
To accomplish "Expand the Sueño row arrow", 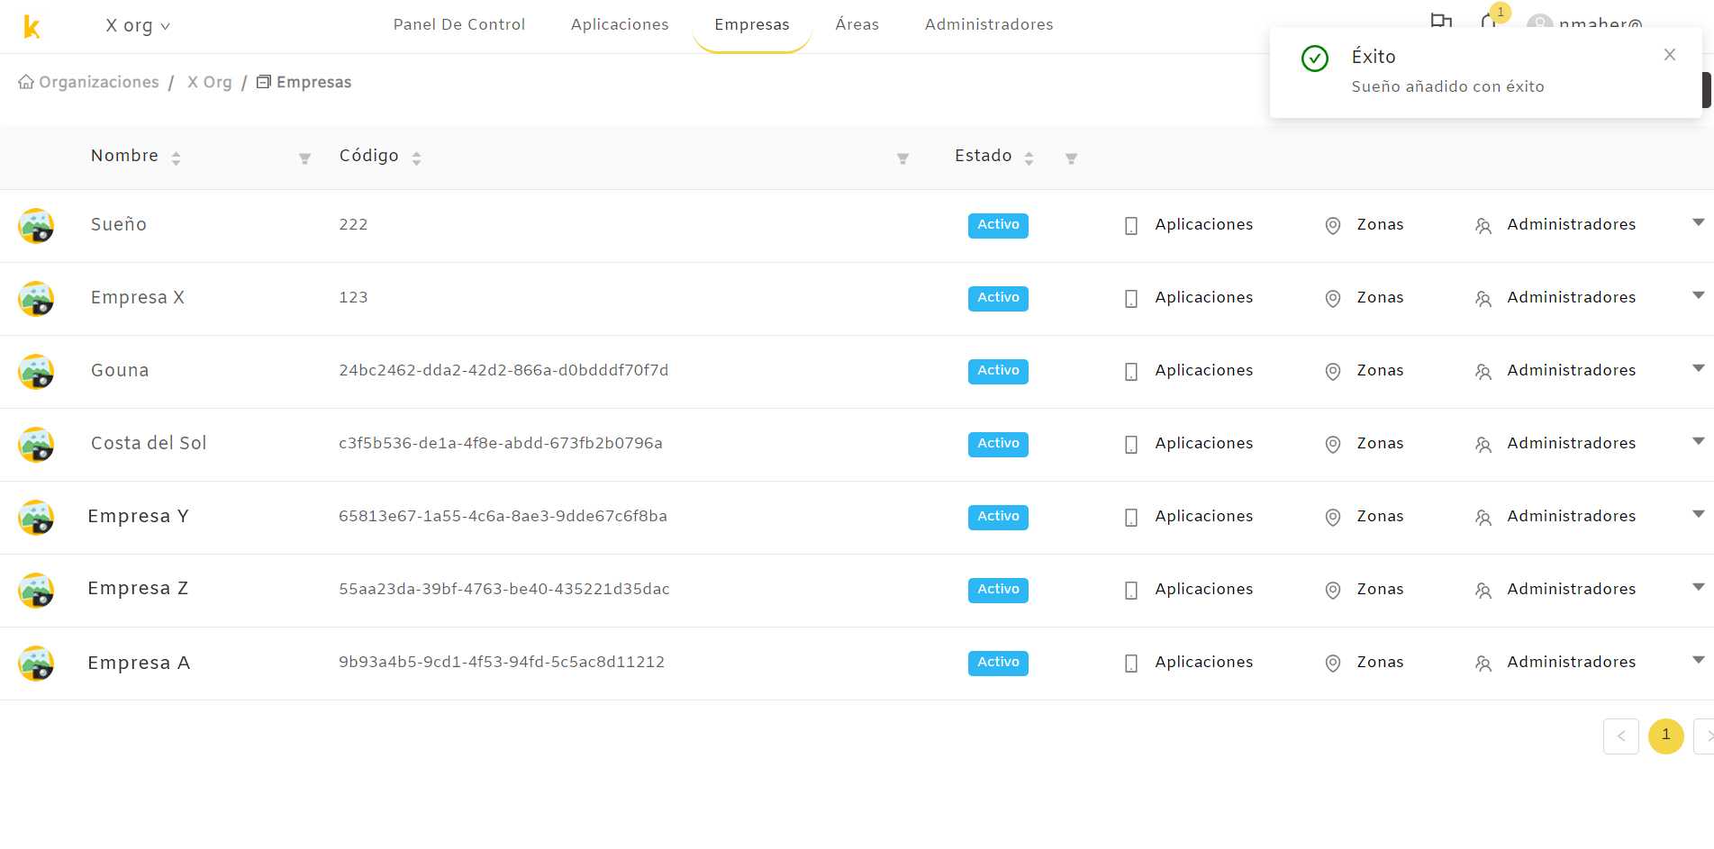I will click(1698, 222).
